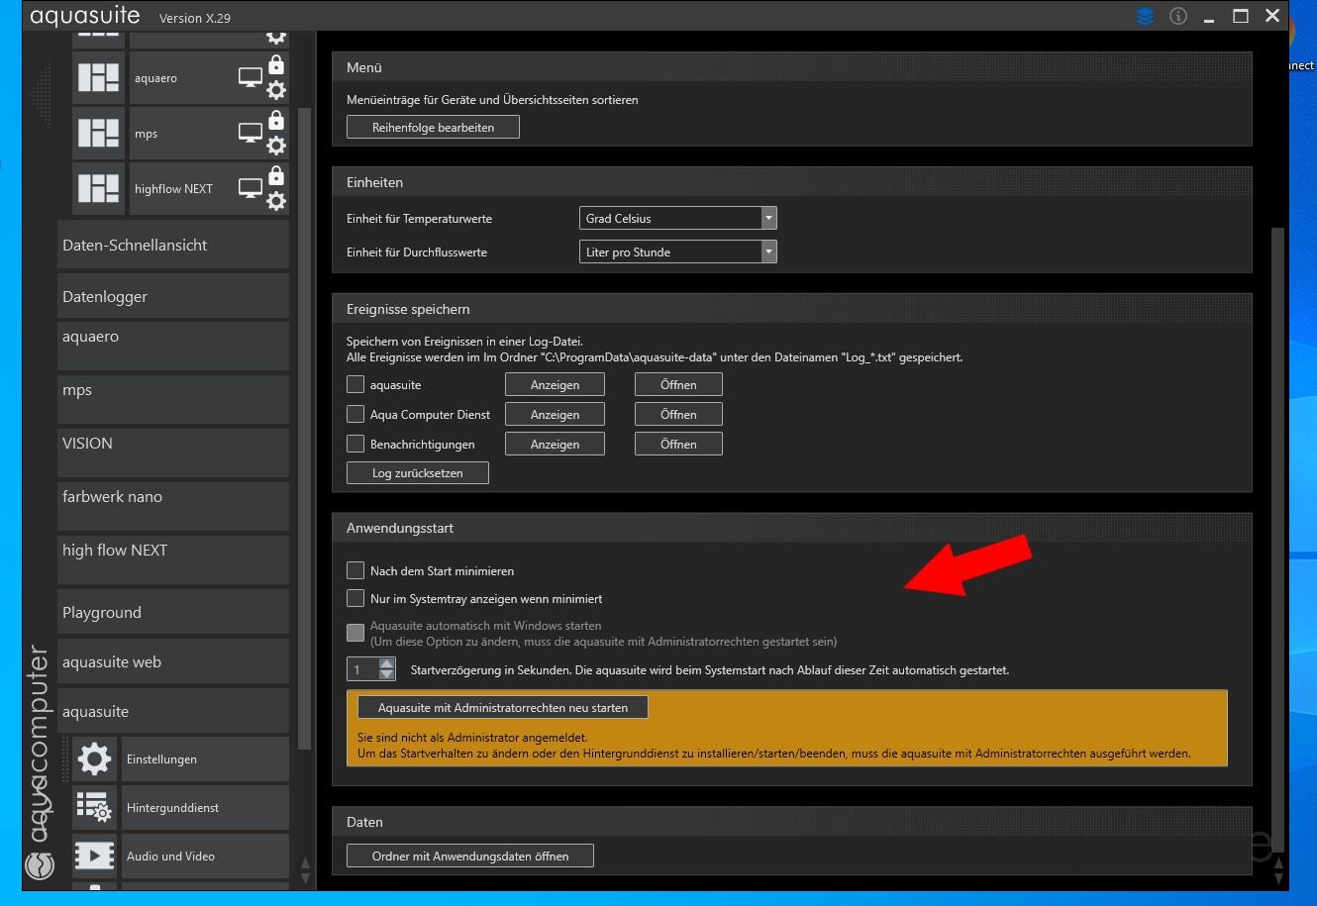Open the flow unit dropdown Liter pro Stunde
The width and height of the screenshot is (1317, 906).
pyautogui.click(x=677, y=252)
